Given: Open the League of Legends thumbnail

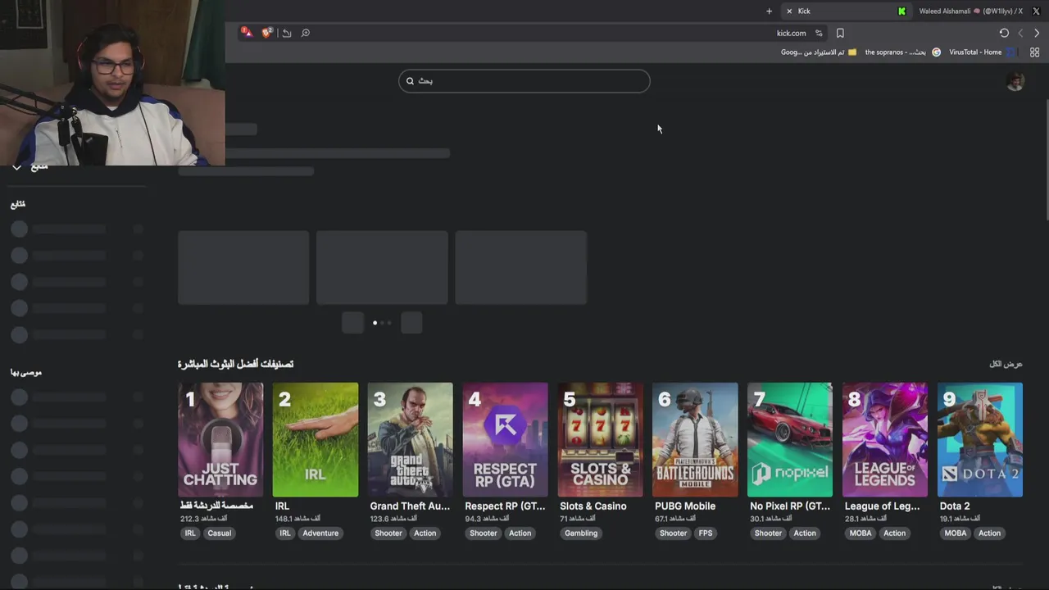Looking at the screenshot, I should [x=885, y=439].
